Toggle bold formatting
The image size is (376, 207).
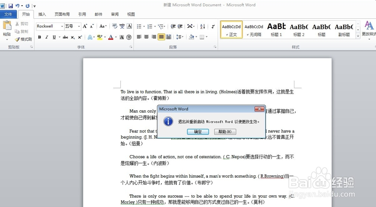(39, 37)
